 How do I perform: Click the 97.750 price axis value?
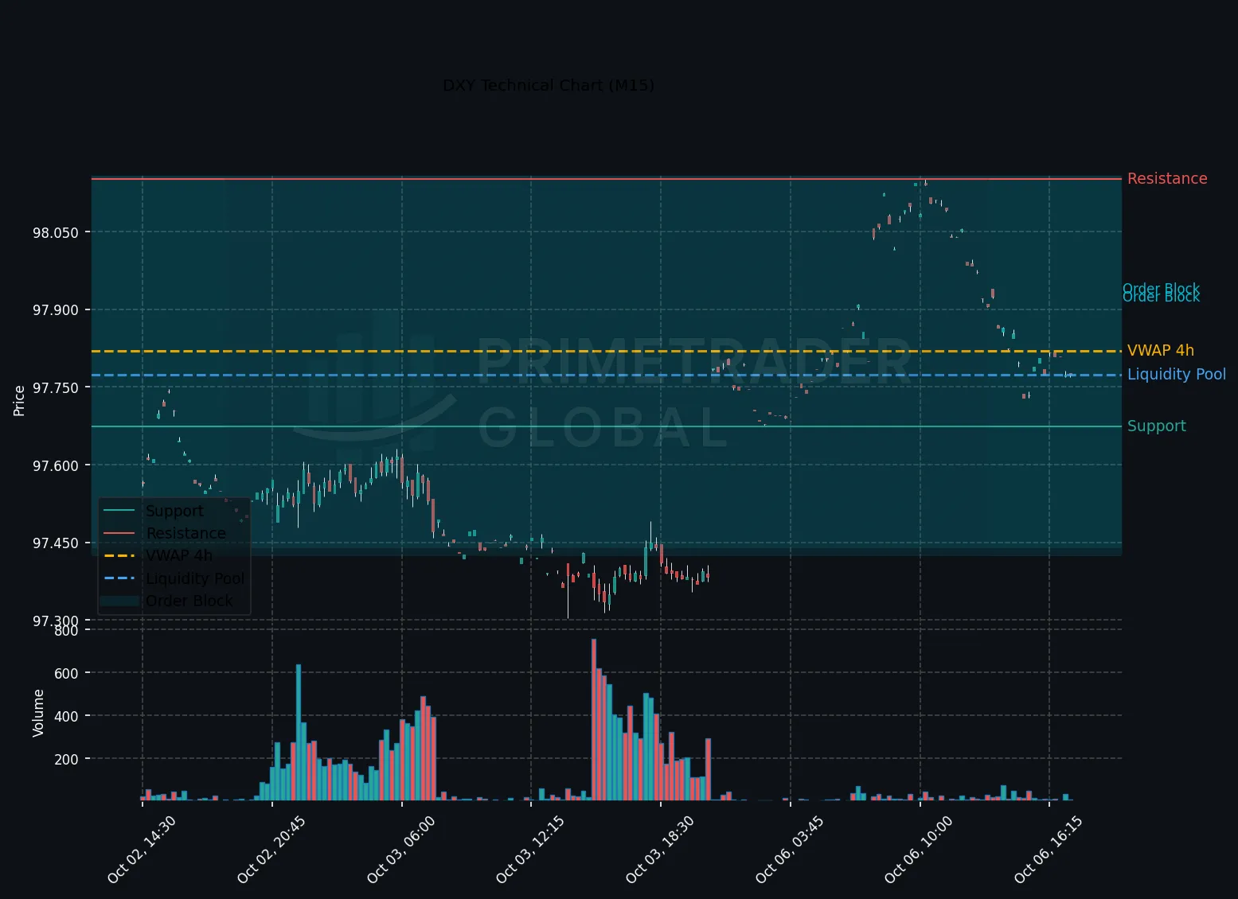(56, 388)
